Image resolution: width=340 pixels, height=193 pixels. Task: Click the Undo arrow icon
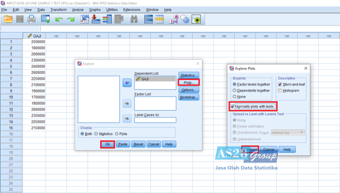[59, 19]
